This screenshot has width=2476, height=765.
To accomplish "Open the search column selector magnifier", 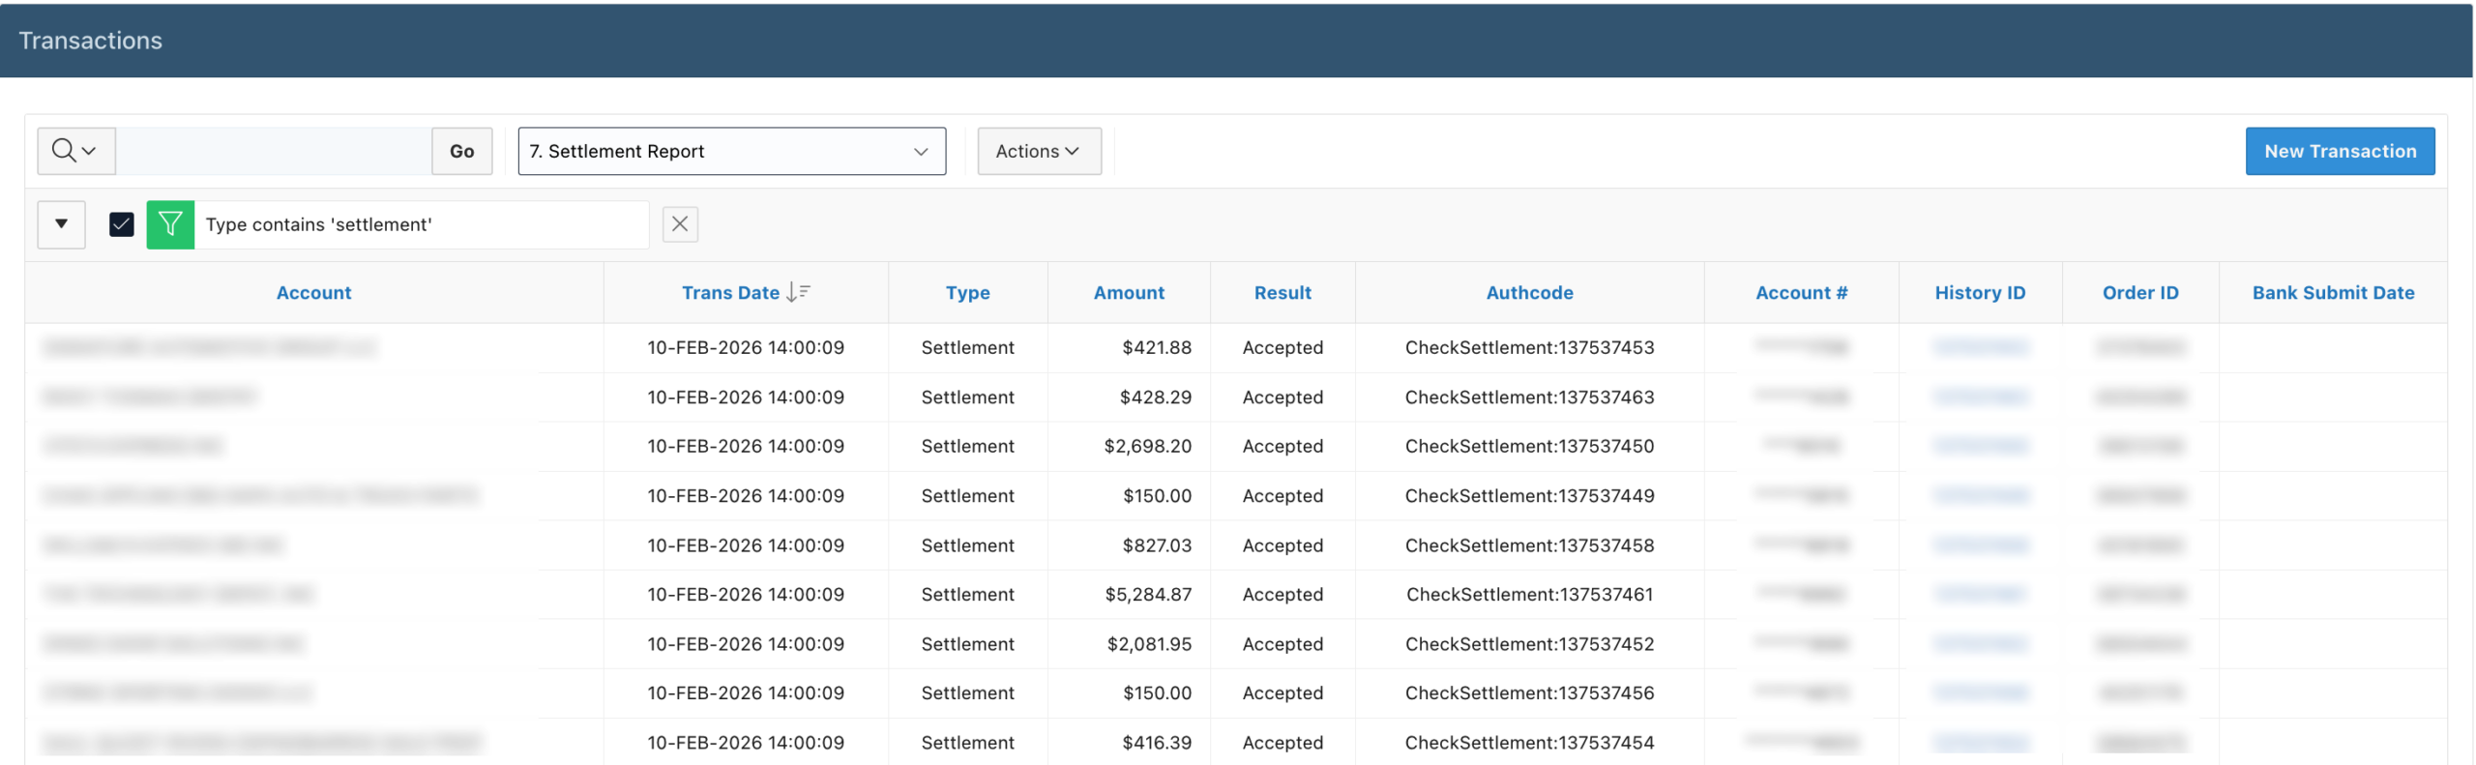I will (x=75, y=151).
